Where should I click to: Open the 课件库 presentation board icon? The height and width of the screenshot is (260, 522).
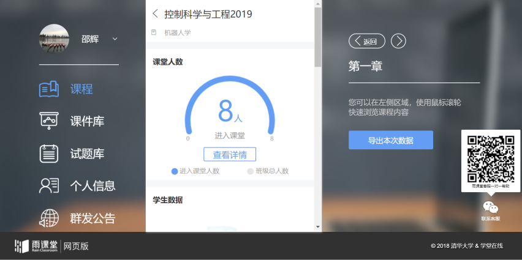coord(49,121)
